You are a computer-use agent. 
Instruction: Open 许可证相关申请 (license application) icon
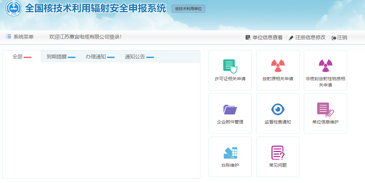click(230, 70)
